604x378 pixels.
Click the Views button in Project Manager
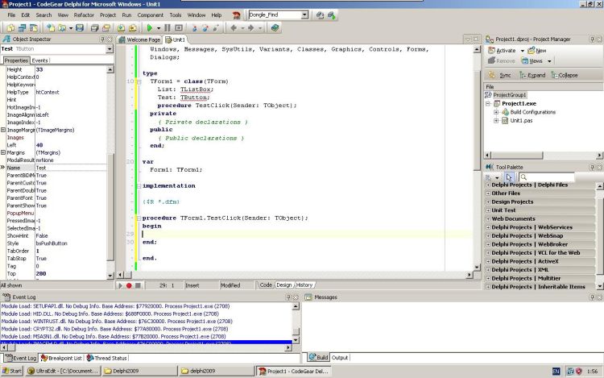coord(532,61)
